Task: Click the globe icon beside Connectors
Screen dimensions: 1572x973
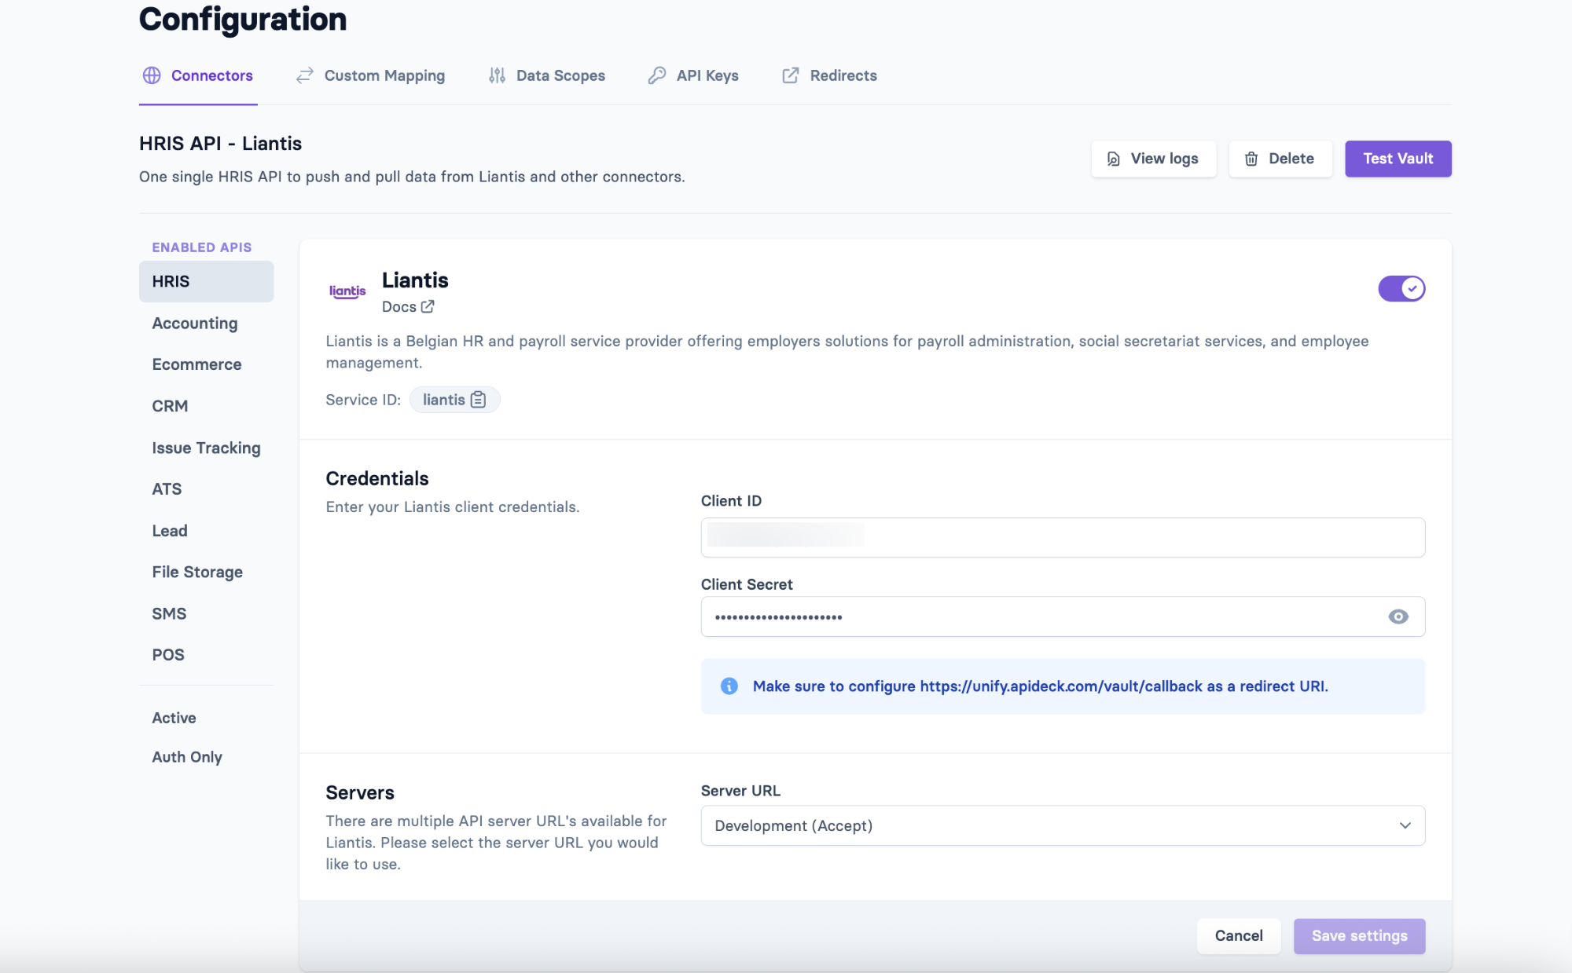Action: (x=152, y=75)
